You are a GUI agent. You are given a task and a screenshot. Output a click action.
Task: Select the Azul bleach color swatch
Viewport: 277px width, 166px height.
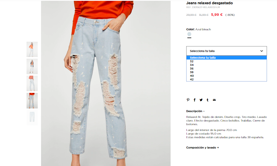[x=189, y=34]
